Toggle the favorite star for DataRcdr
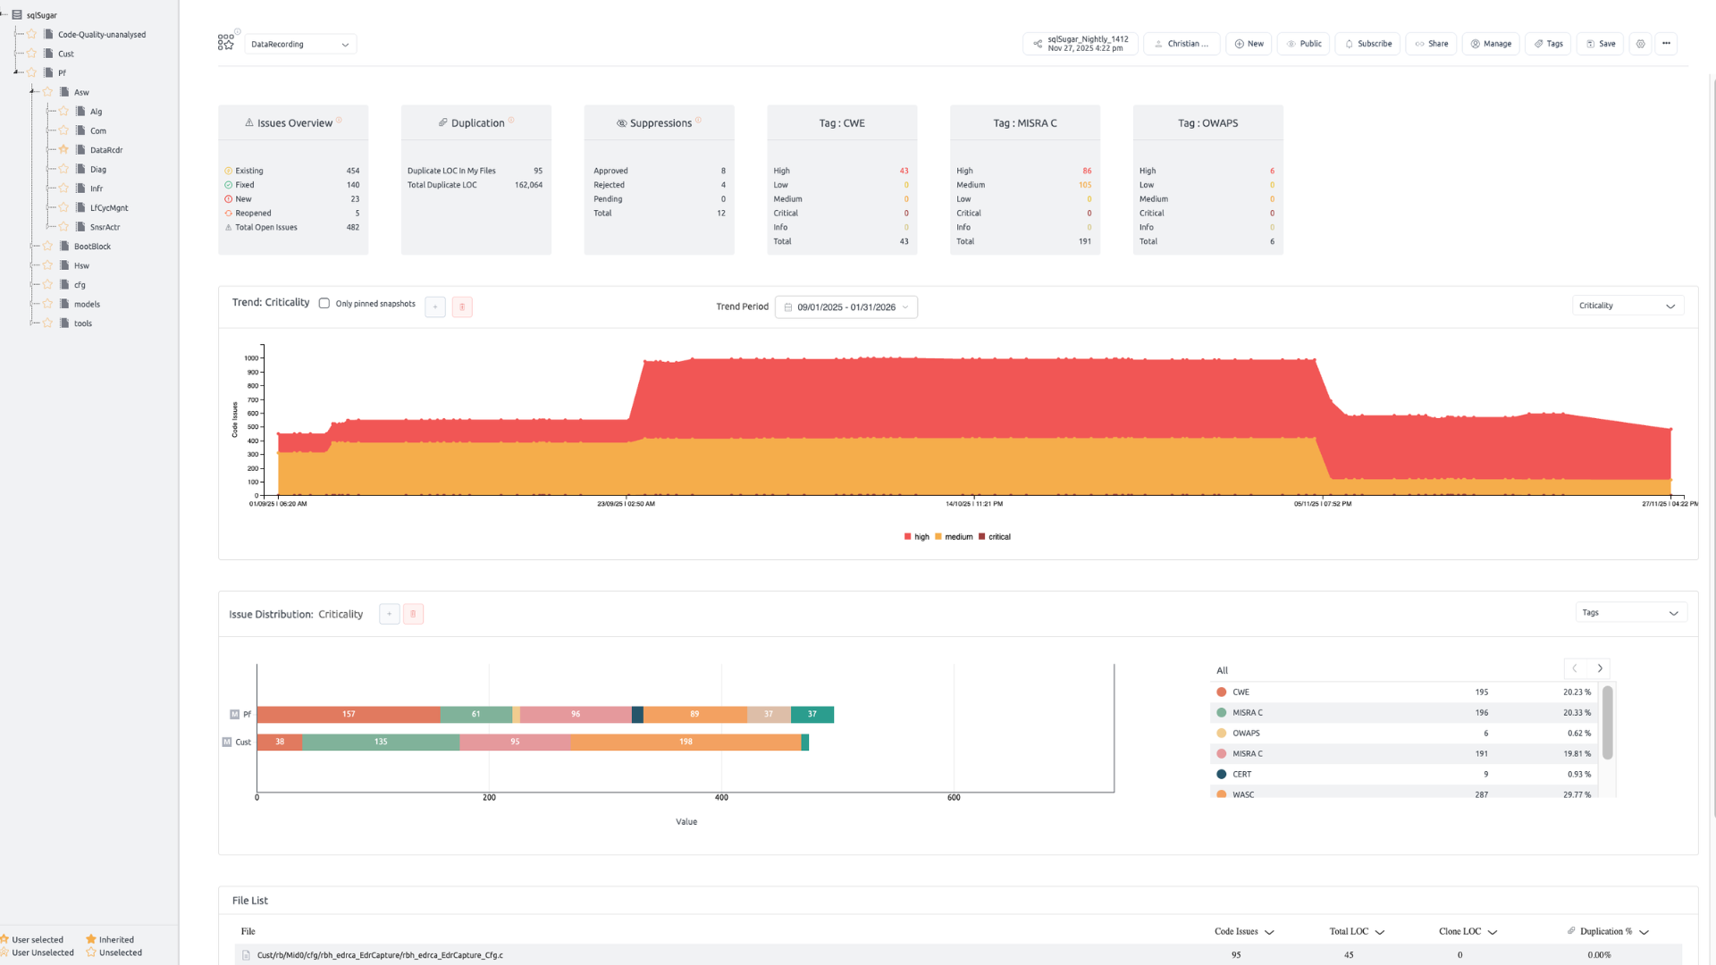1716x965 pixels. 63,149
